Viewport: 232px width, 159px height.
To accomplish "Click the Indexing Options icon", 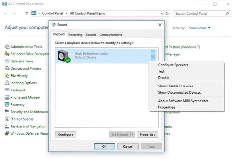I will pyautogui.click(x=7, y=83).
